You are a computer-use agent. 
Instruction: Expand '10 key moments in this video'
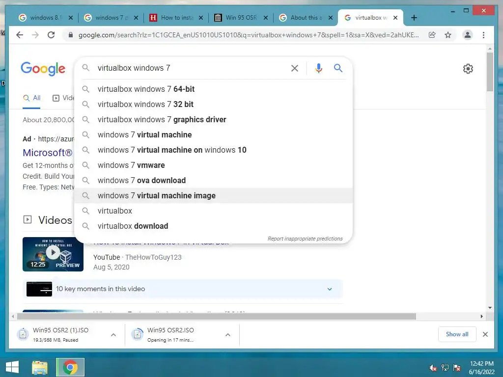pyautogui.click(x=183, y=289)
